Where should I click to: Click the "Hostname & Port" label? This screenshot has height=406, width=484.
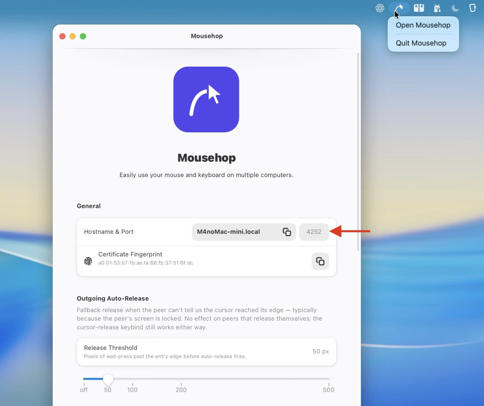109,232
